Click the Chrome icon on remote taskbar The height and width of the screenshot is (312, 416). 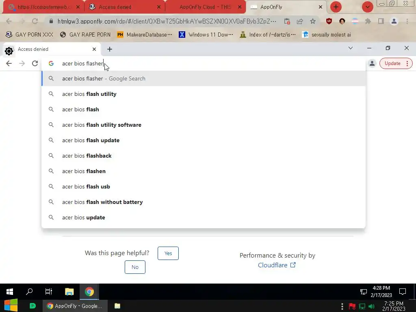(89, 292)
